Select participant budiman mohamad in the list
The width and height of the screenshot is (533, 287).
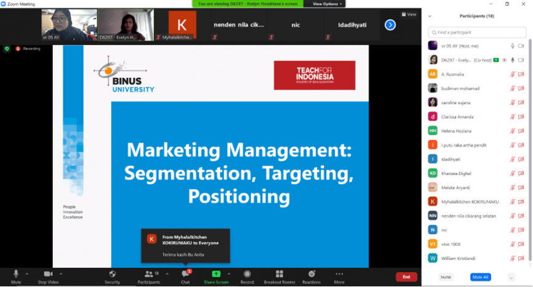point(477,89)
